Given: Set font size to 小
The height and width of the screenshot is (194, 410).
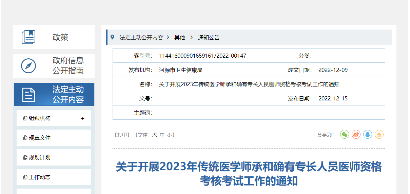Looking at the screenshot, I should click(169, 135).
